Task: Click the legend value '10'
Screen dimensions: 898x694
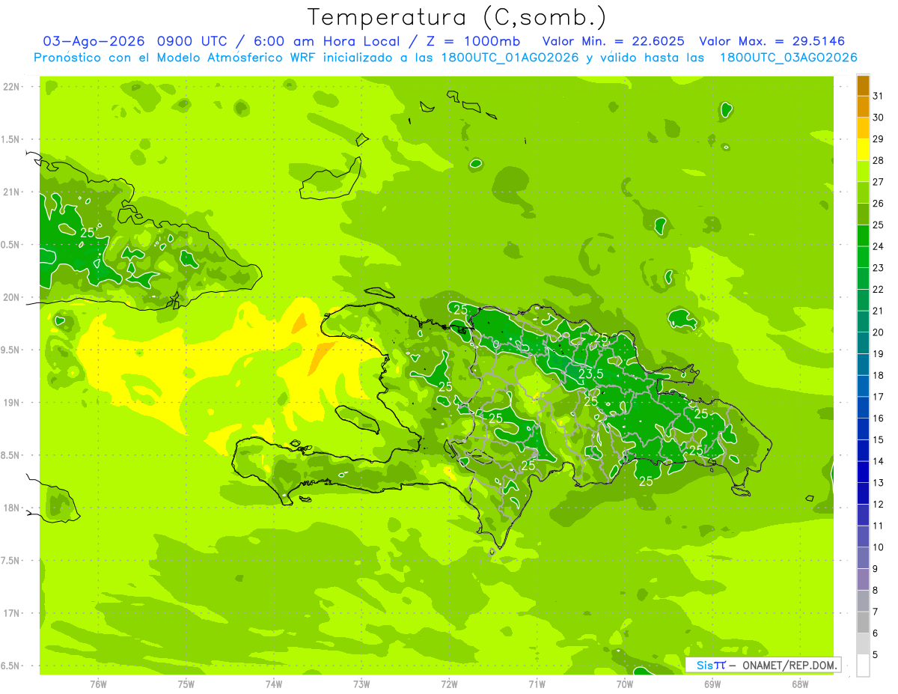Action: (x=878, y=547)
